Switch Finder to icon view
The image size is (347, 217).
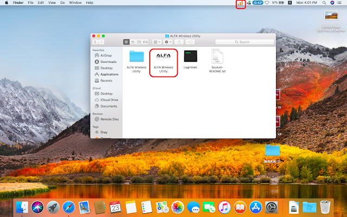pyautogui.click(x=126, y=42)
